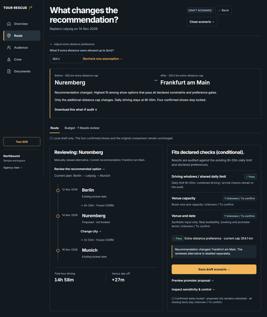Image resolution: width=267 pixels, height=317 pixels.
Task: Click Save draft scenario button
Action: pyautogui.click(x=214, y=269)
